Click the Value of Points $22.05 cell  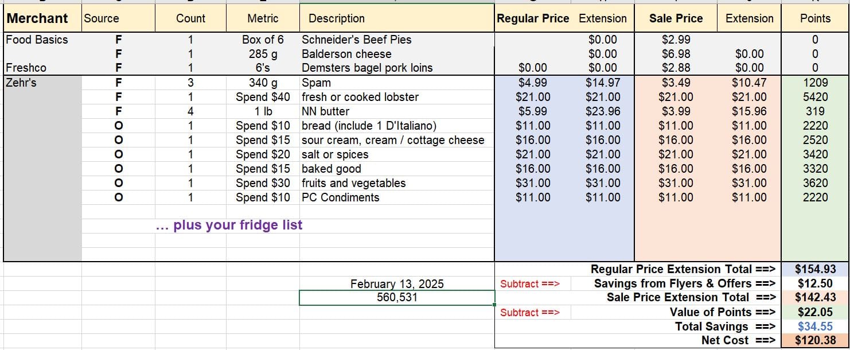[x=815, y=312]
